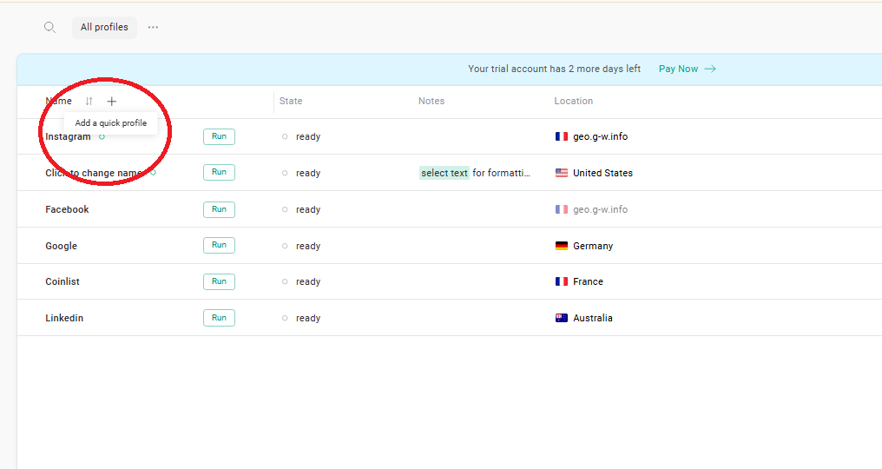This screenshot has height=469, width=882.
Task: Click the Pay Now link
Action: click(x=678, y=69)
